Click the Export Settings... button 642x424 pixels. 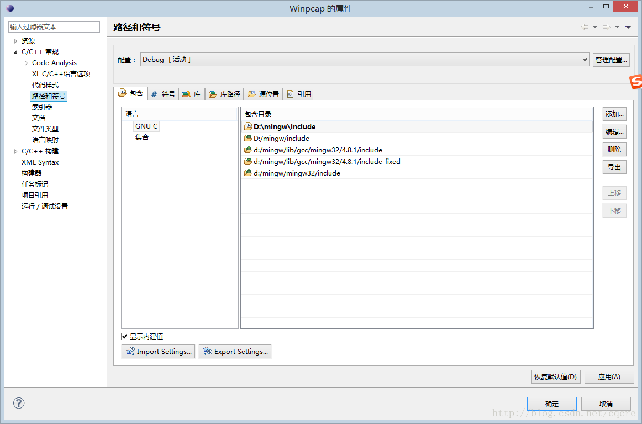pos(235,351)
